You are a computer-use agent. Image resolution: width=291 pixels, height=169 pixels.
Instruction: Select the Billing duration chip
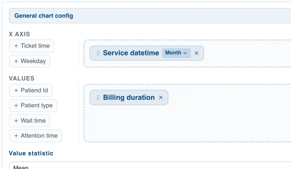point(129,97)
